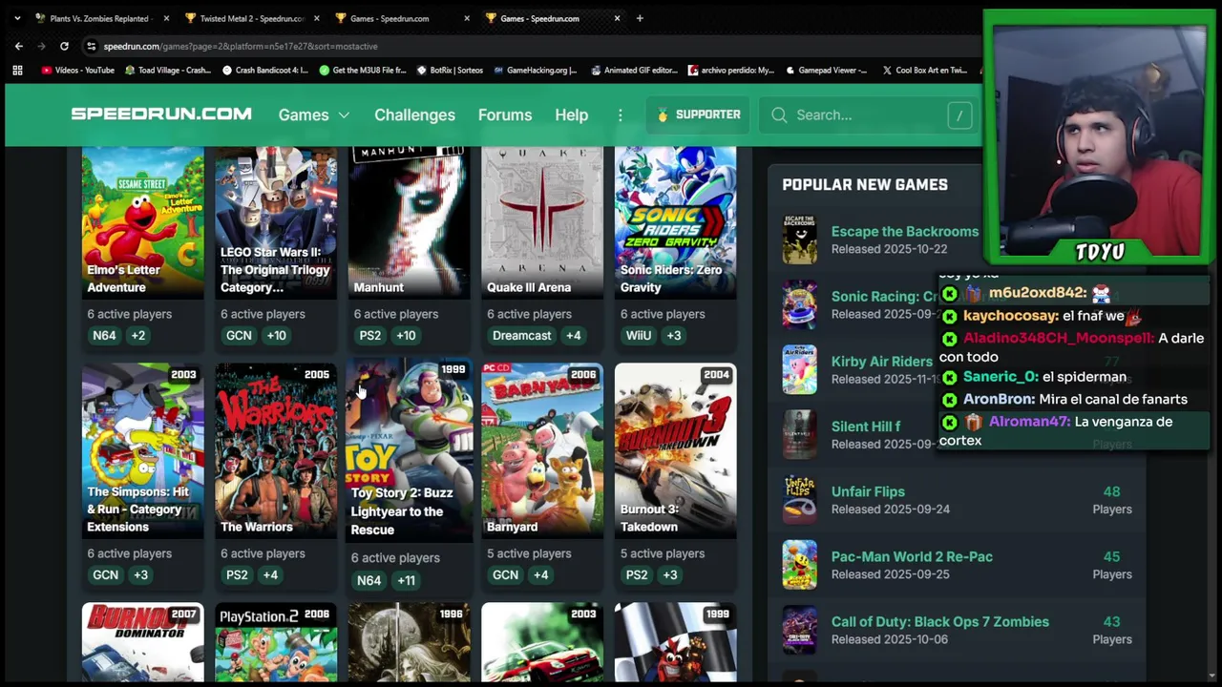Open the Forums menu item

(505, 114)
